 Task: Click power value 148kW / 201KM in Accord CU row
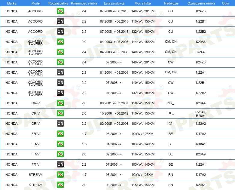coord(143,11)
